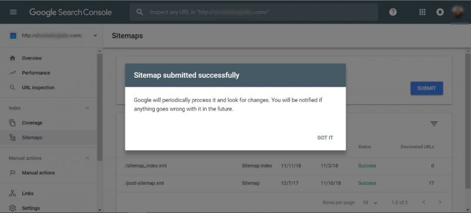The image size is (471, 213).
Task: Click the filter icon above sitemap table
Action: pyautogui.click(x=434, y=124)
